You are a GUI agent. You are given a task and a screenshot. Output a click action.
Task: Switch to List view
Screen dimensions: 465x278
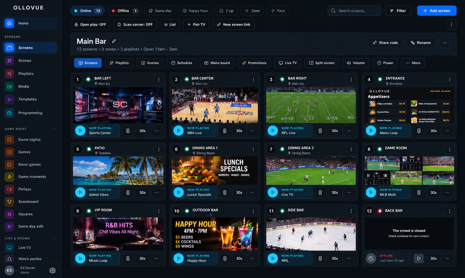170,25
